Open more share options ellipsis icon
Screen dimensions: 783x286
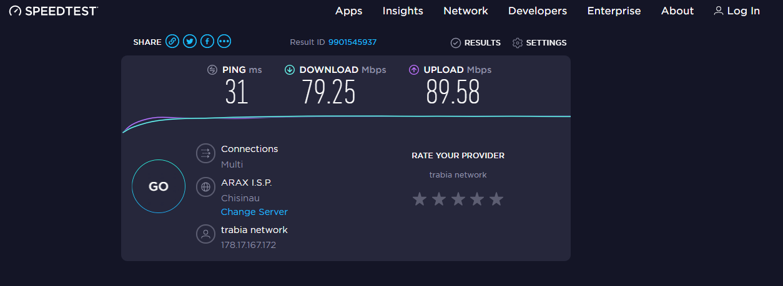click(224, 42)
